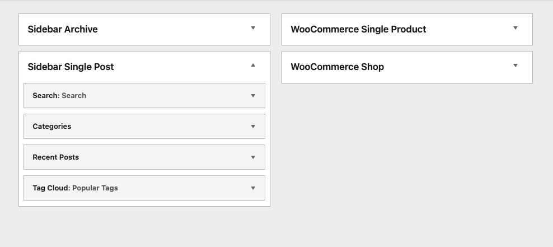Expand WooCommerce Single Product panel arrow
The width and height of the screenshot is (553, 247).
[x=515, y=28]
